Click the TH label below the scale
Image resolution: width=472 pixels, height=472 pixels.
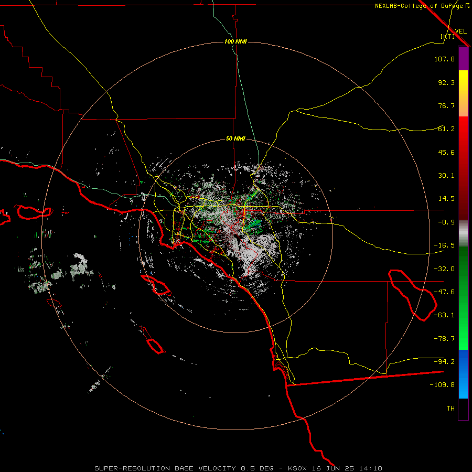(x=450, y=409)
